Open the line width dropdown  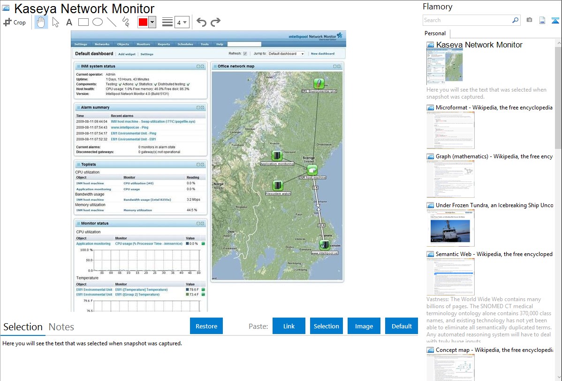click(182, 22)
